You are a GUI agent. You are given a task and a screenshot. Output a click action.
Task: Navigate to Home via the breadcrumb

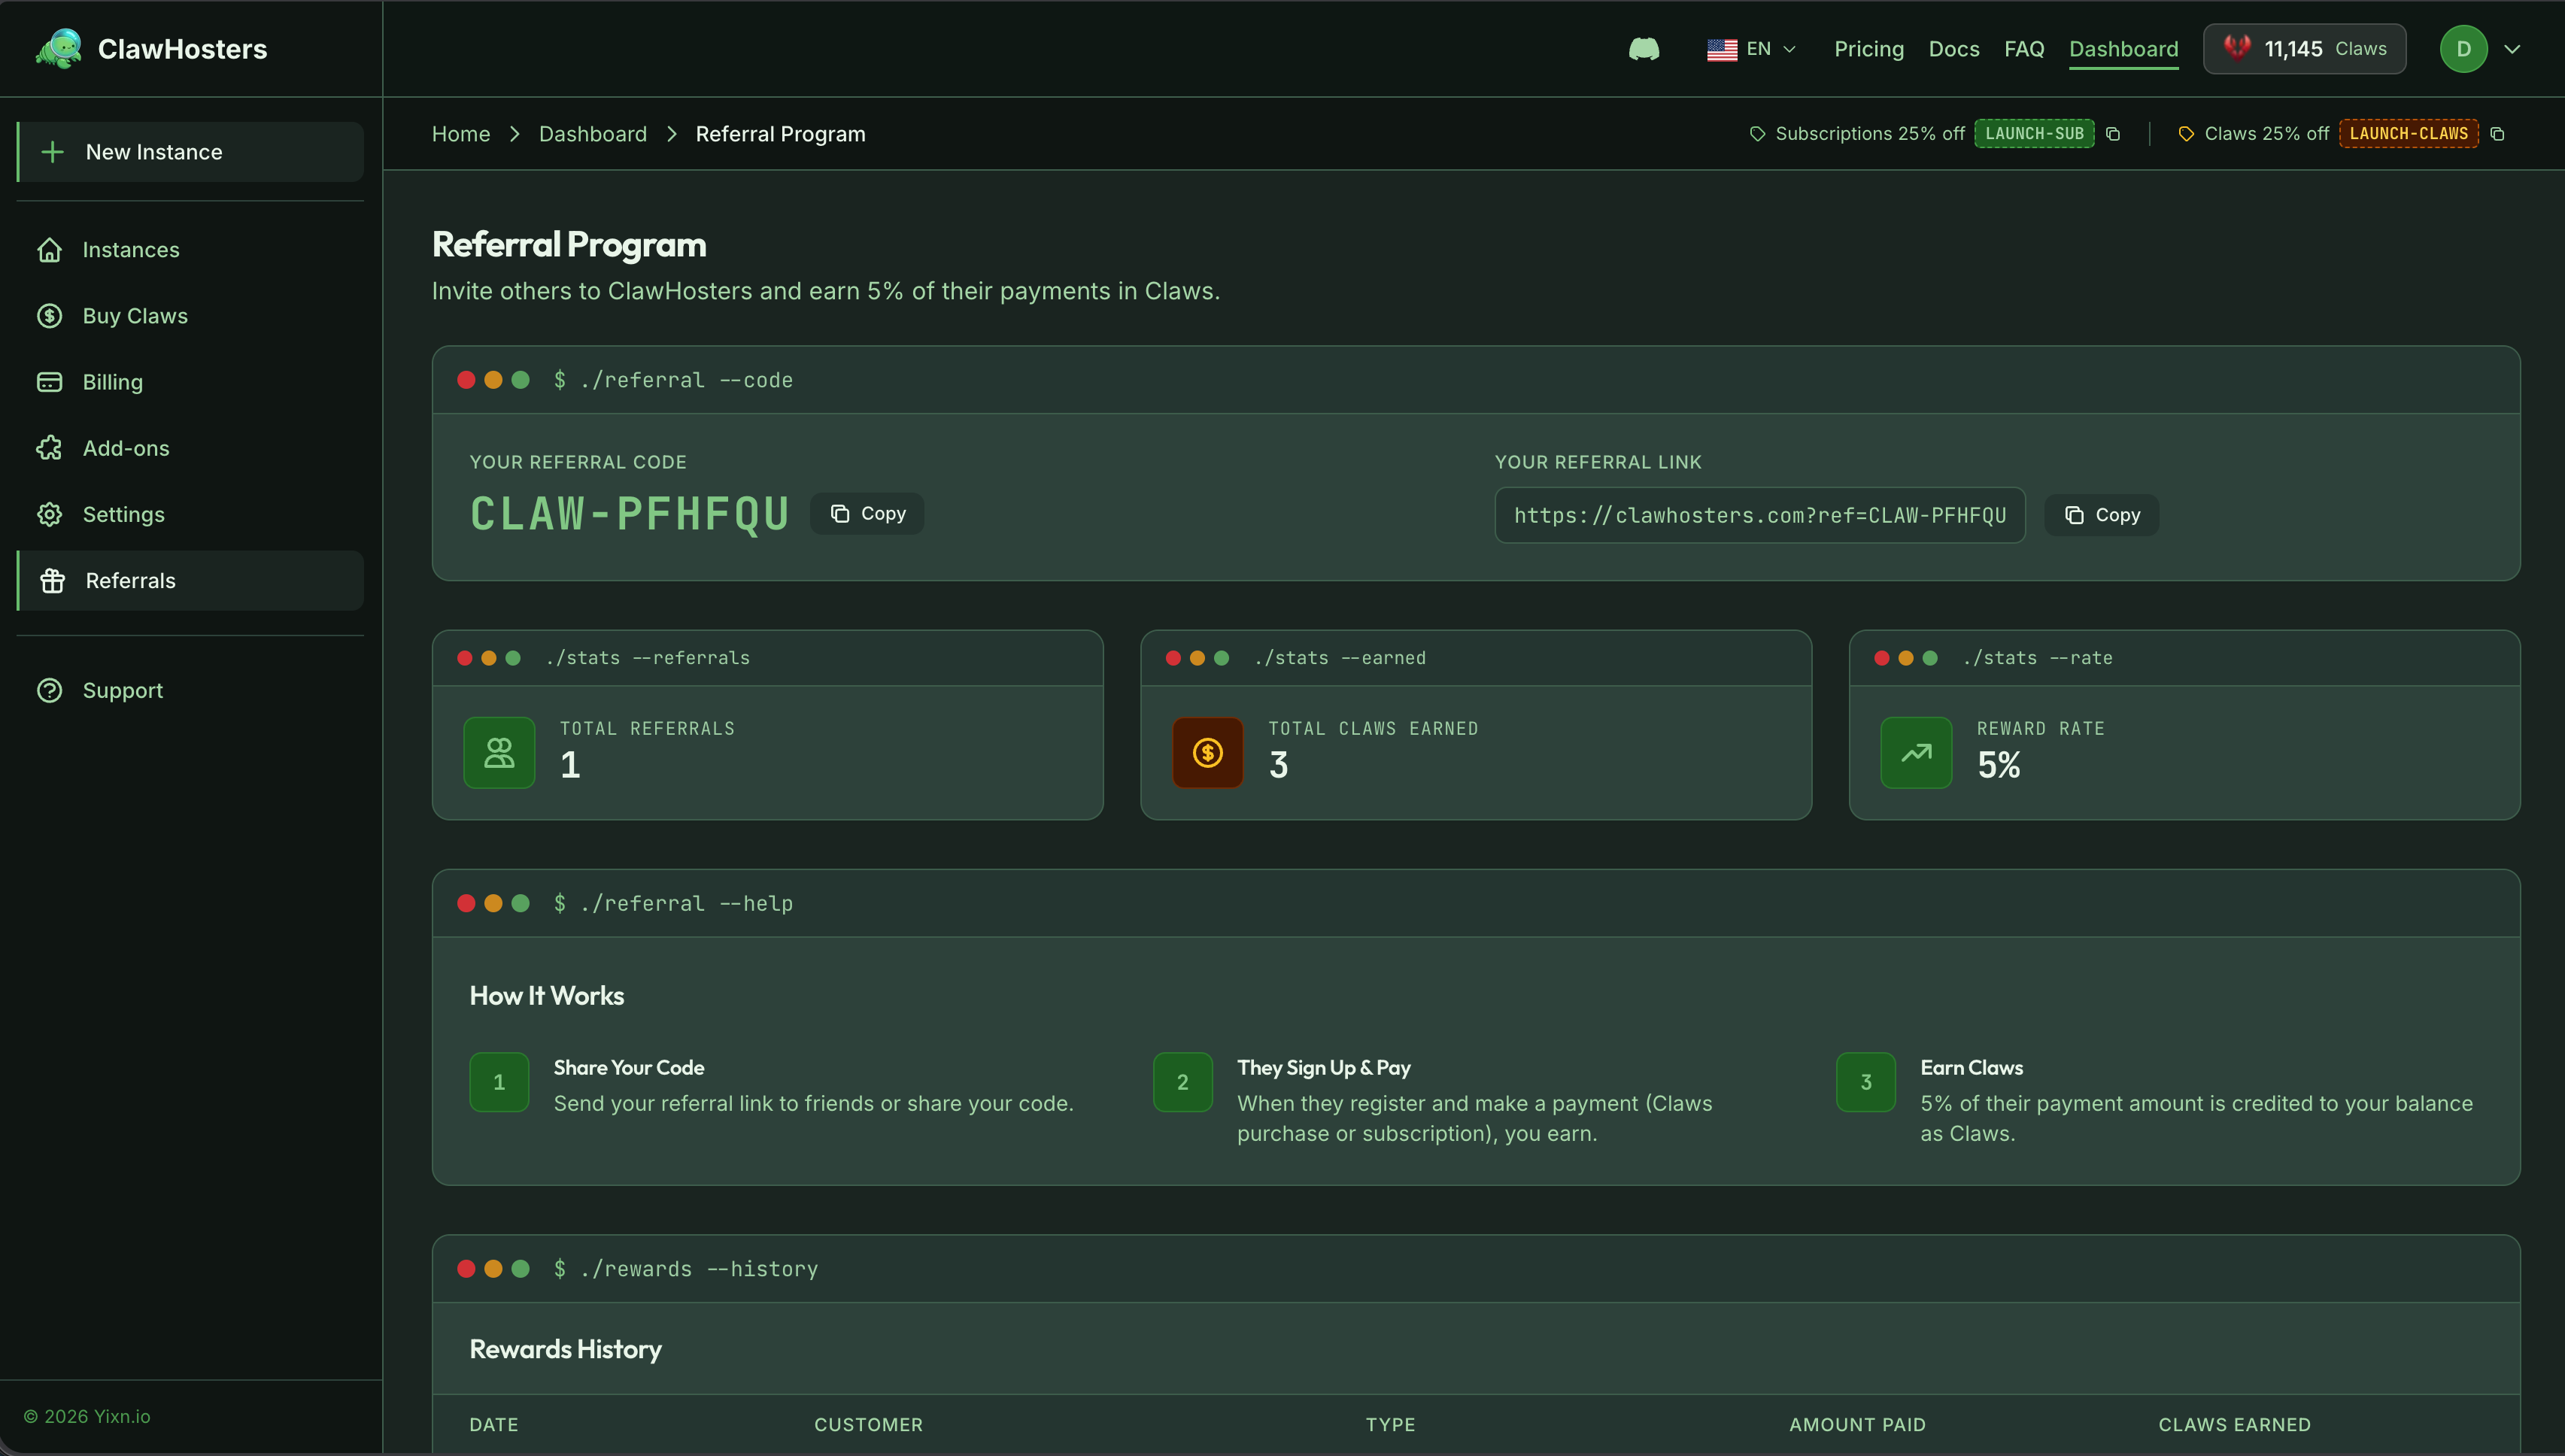(x=460, y=133)
